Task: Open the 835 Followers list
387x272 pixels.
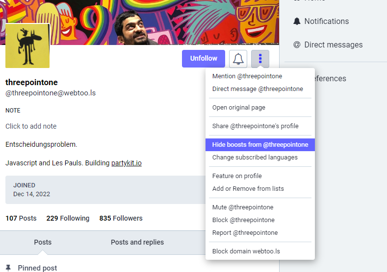Action: pyautogui.click(x=121, y=218)
